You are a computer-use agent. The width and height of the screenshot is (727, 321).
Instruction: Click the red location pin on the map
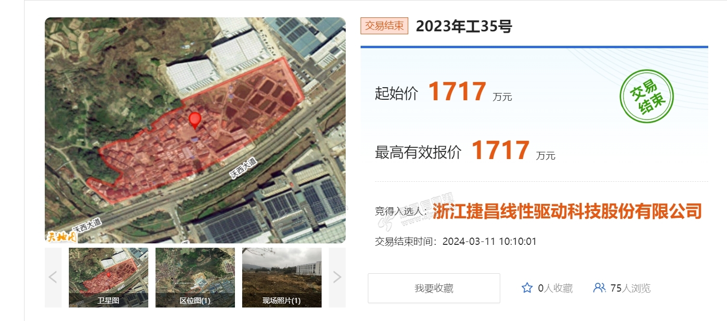click(x=195, y=119)
